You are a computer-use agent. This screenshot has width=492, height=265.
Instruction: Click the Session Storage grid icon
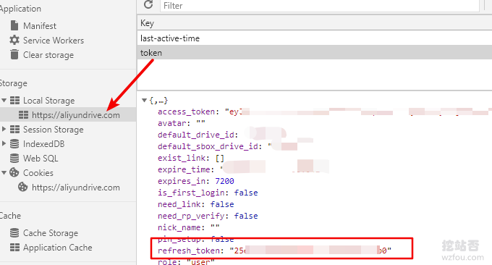(x=14, y=130)
